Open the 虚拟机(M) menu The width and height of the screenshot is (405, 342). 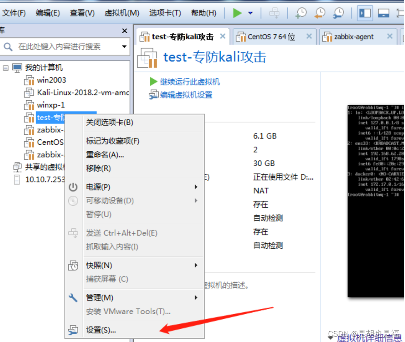(122, 13)
